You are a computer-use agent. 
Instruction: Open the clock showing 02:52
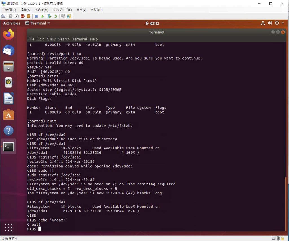152,23
